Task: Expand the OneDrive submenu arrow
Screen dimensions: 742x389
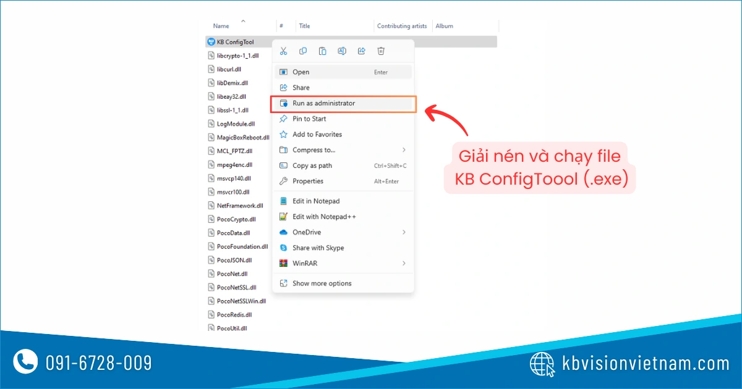Action: 404,232
